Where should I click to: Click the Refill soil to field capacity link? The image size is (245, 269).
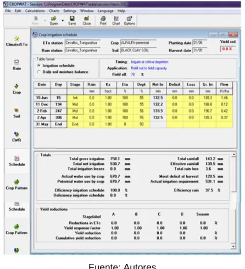(x=149, y=68)
